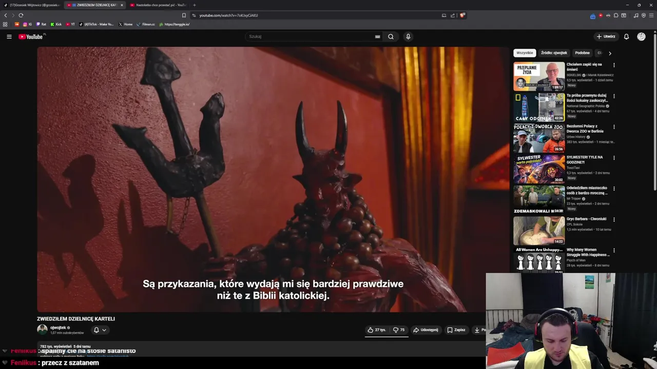Open the on-screen keyboard icon in search box

[x=377, y=36]
